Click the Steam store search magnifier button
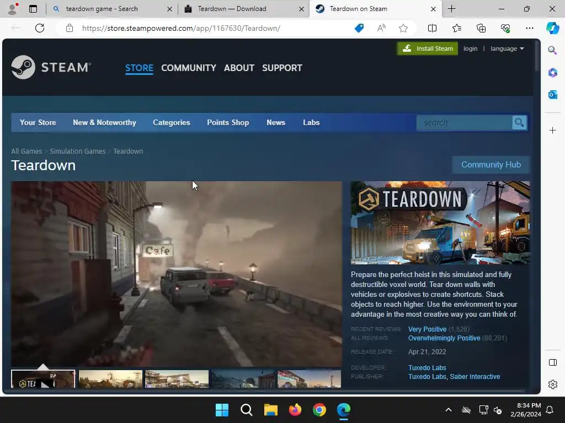The width and height of the screenshot is (565, 423). [x=519, y=123]
